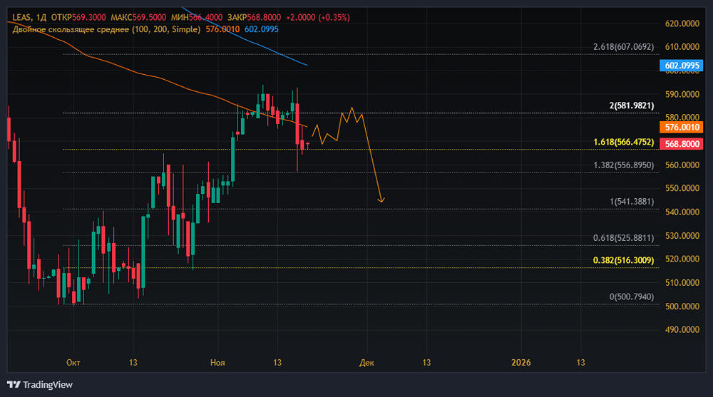Screen dimensions: 713x397
Task: Click 590.0000 on the price scale
Action: click(682, 94)
